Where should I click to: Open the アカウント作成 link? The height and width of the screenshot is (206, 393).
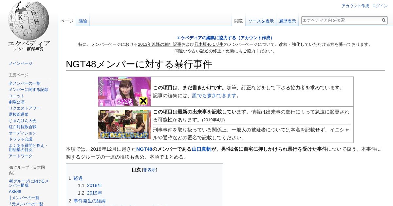(355, 6)
